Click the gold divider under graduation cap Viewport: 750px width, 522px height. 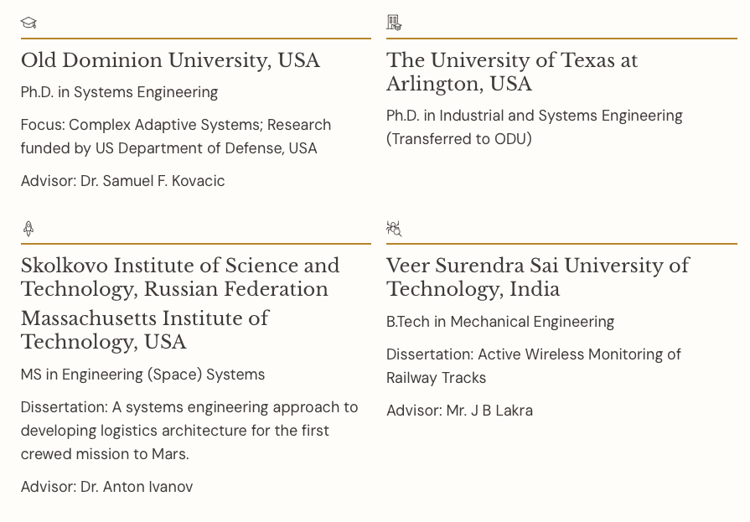[195, 39]
